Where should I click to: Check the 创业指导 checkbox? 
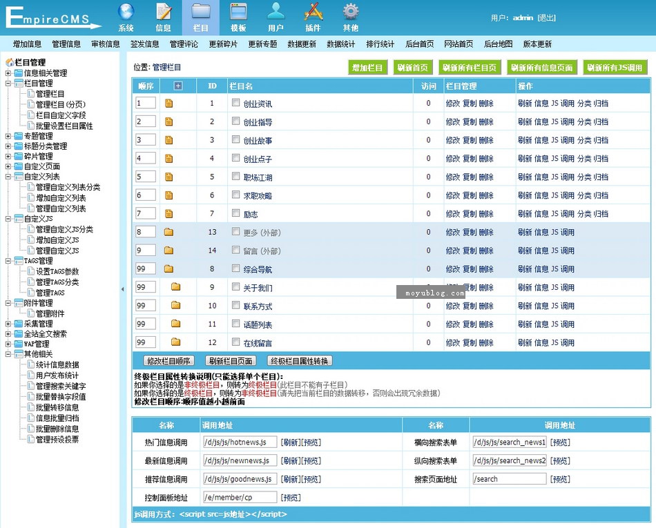coord(236,121)
